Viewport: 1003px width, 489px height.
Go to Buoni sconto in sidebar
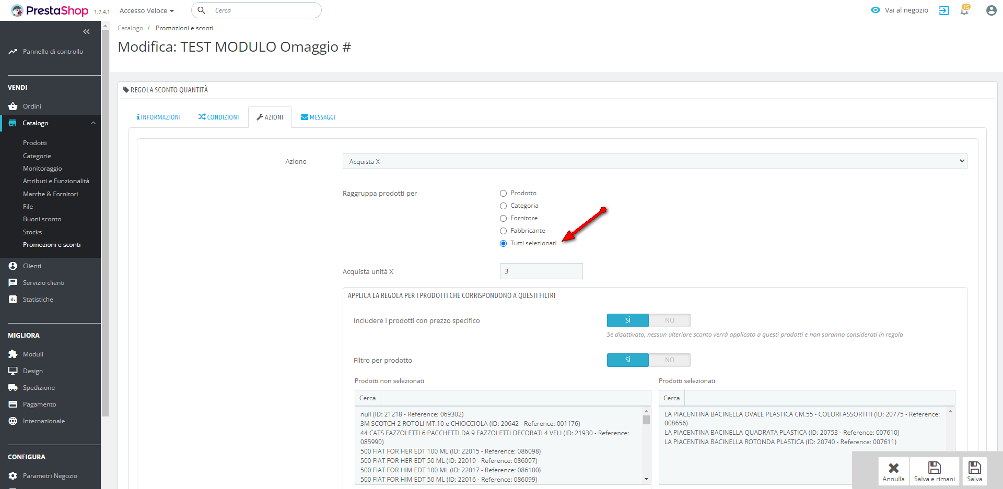tap(42, 219)
